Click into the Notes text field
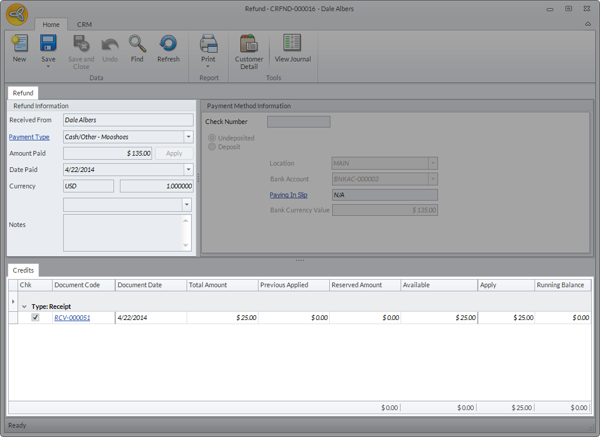 [x=123, y=232]
